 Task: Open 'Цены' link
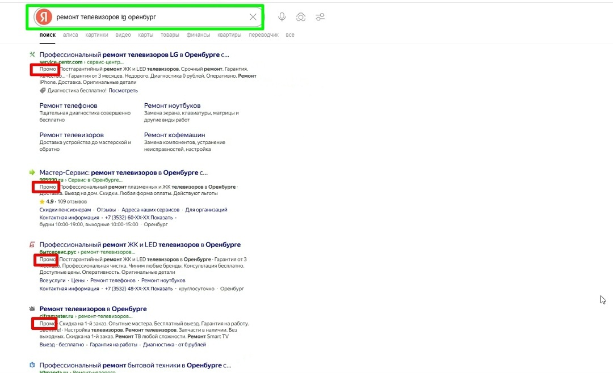[x=78, y=281]
